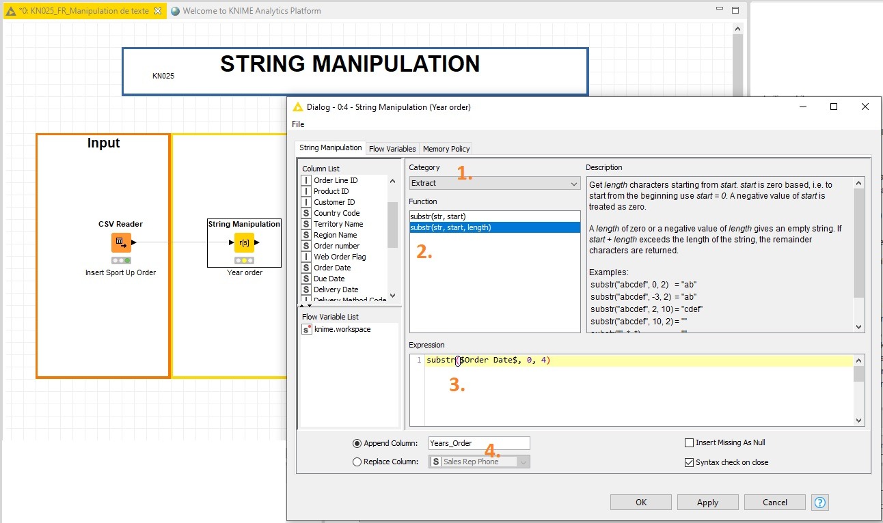The image size is (883, 523).
Task: Click the Order Date column type icon
Action: click(x=306, y=268)
